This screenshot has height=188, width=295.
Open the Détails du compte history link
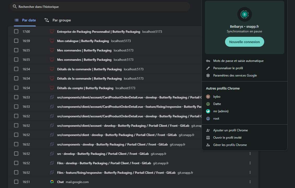(85, 88)
